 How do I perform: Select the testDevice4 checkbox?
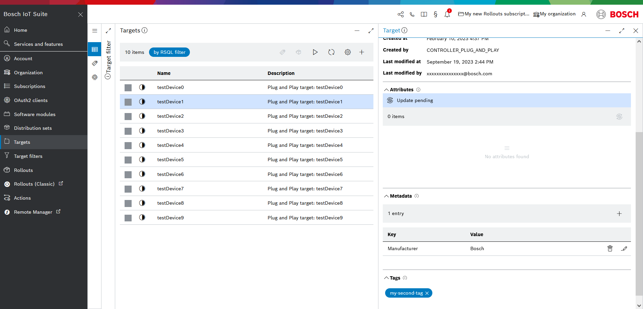click(128, 145)
